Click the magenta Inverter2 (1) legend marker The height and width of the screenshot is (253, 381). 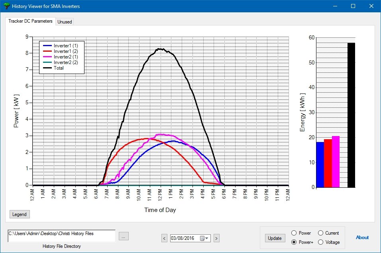point(47,57)
